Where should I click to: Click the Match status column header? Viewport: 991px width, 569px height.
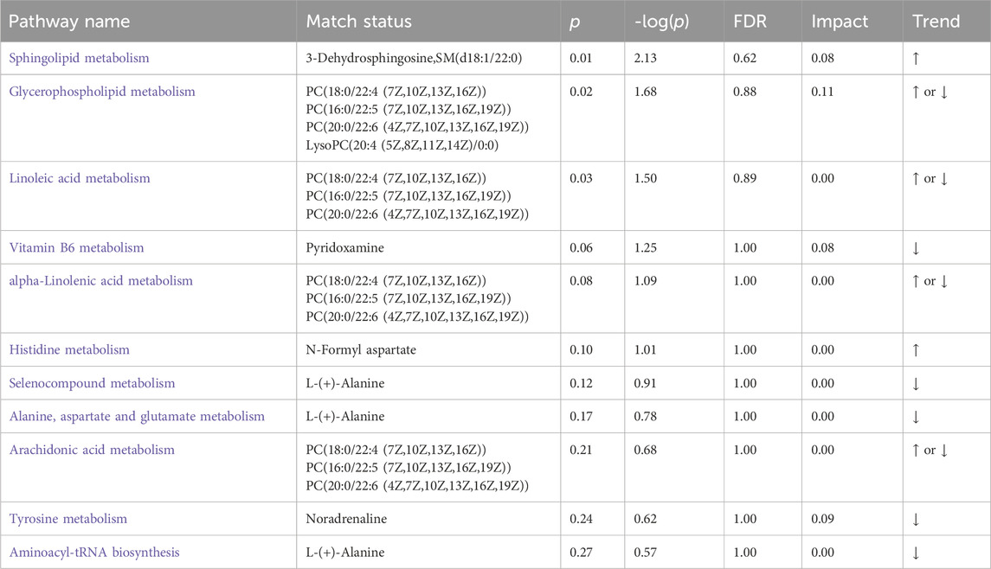359,22
